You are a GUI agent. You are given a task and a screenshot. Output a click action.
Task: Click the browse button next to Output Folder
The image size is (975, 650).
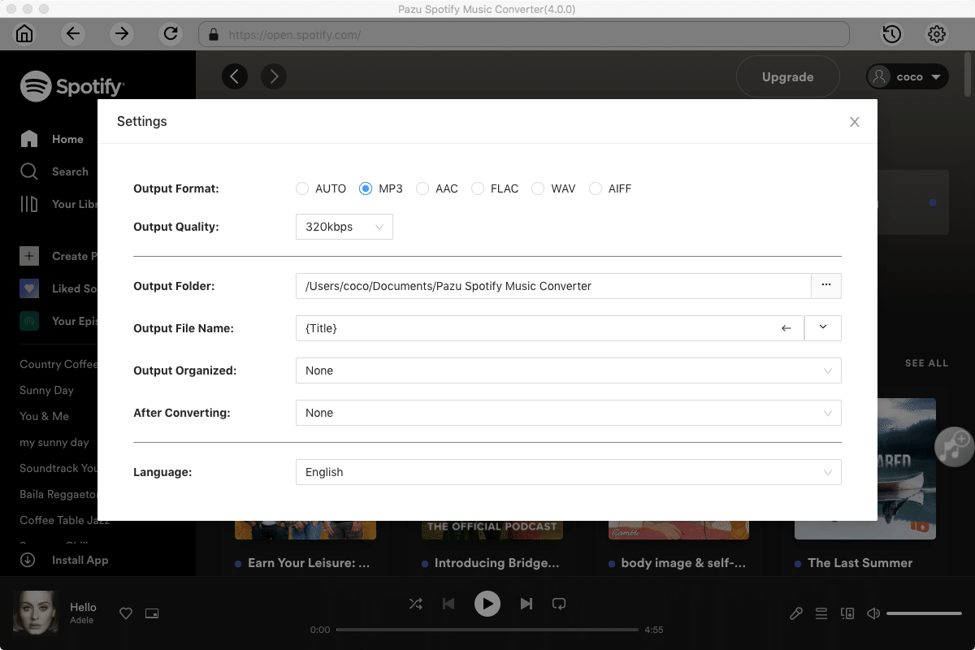(x=827, y=286)
